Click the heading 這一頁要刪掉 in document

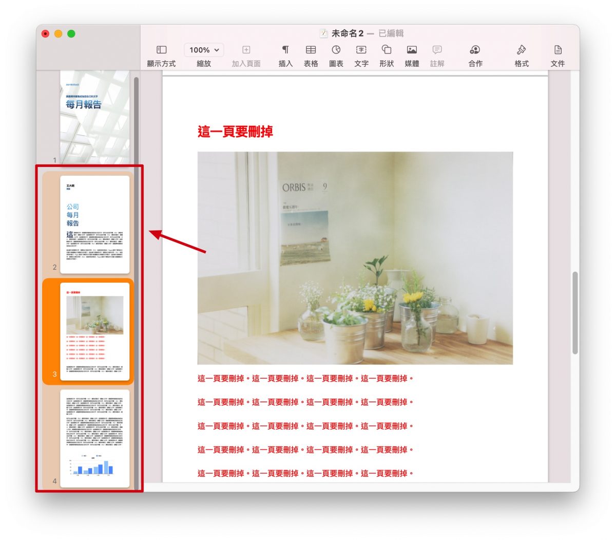(x=235, y=132)
